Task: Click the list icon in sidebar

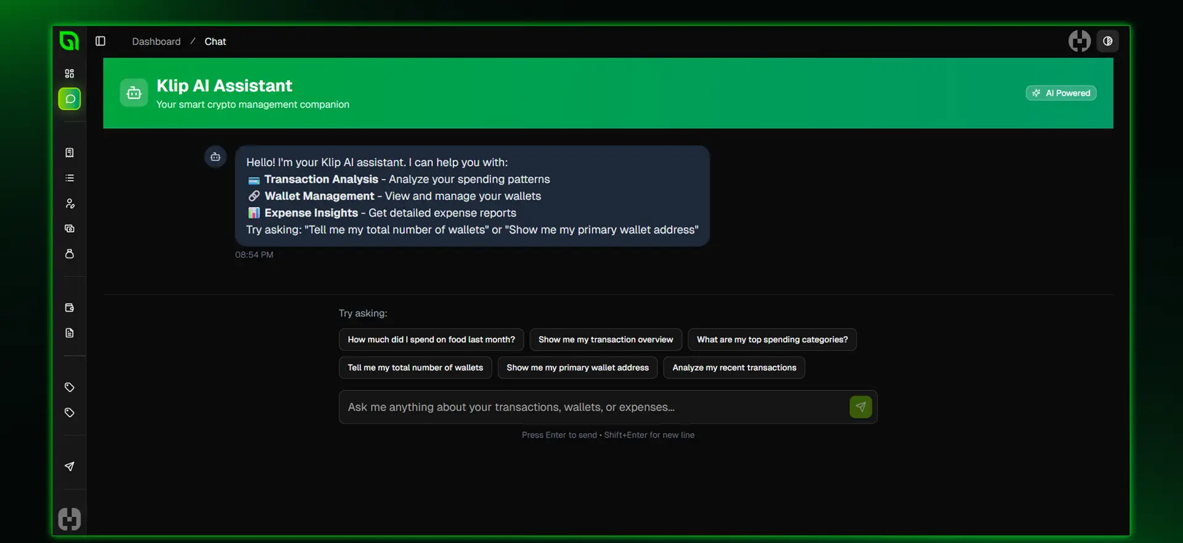Action: [70, 178]
